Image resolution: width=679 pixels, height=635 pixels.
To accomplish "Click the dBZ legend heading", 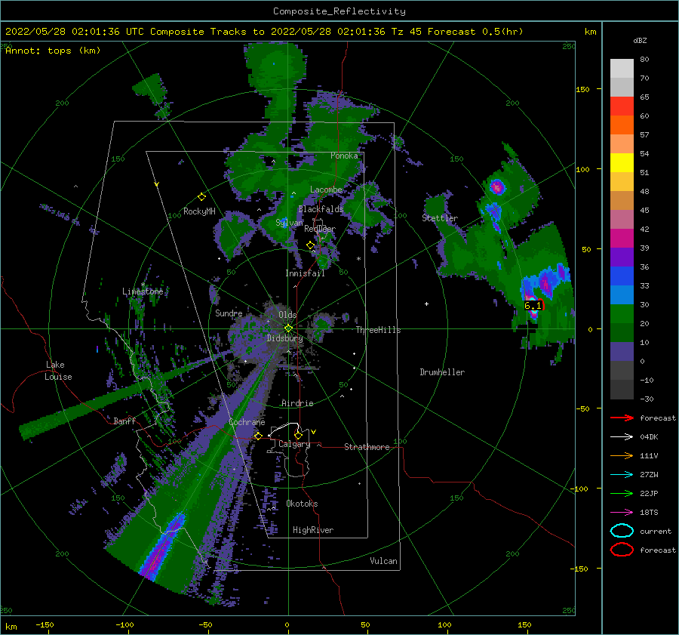I will coord(640,40).
